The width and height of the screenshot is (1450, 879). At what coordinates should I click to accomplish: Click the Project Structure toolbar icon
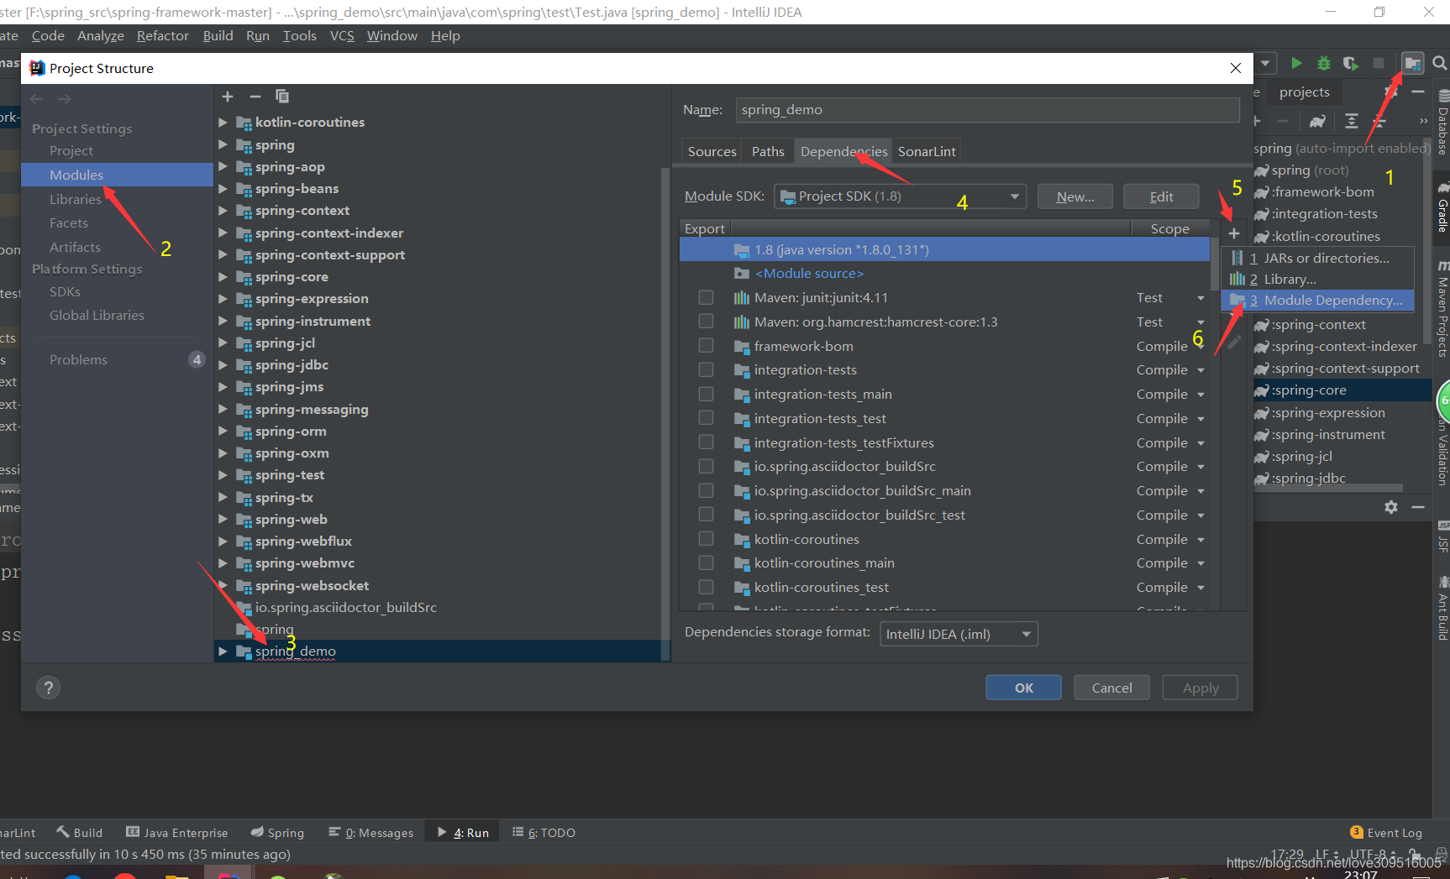(1413, 63)
